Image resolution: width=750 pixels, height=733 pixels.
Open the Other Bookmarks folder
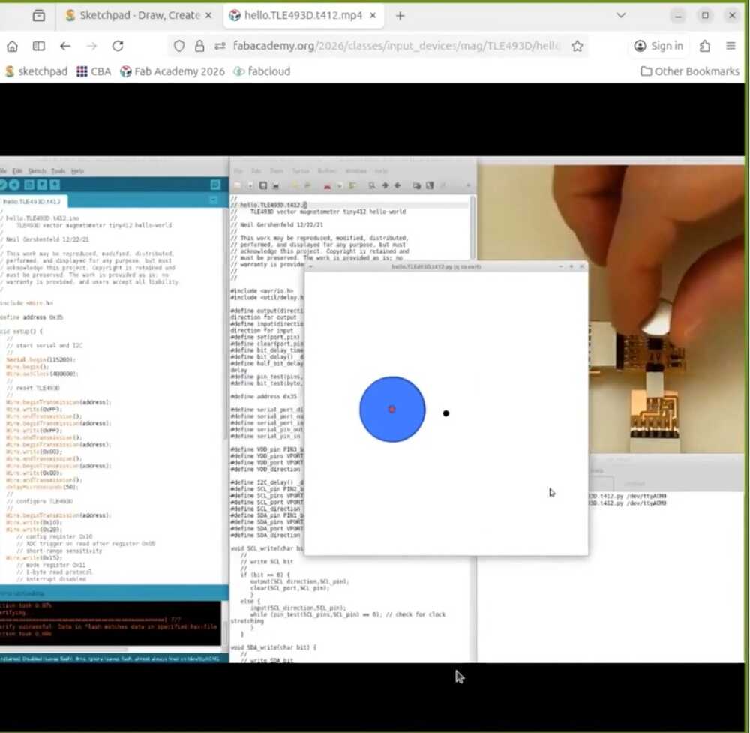[690, 71]
